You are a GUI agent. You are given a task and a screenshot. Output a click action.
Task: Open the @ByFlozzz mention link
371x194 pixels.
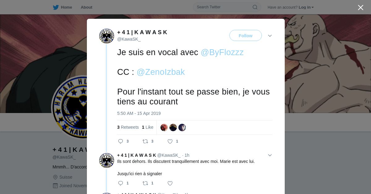[222, 52]
